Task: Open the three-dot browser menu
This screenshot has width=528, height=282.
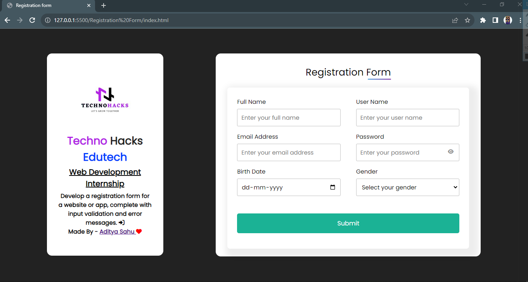Action: [x=521, y=20]
